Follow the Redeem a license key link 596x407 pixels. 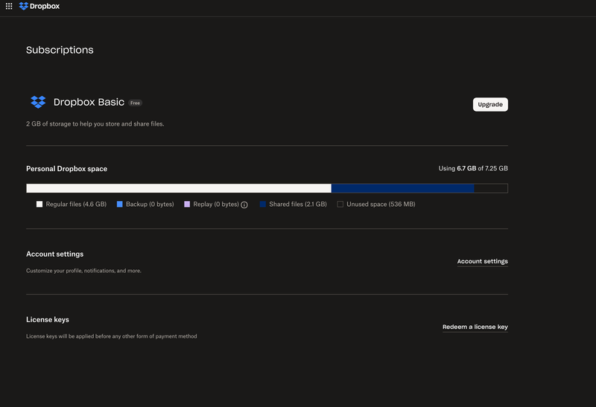475,327
